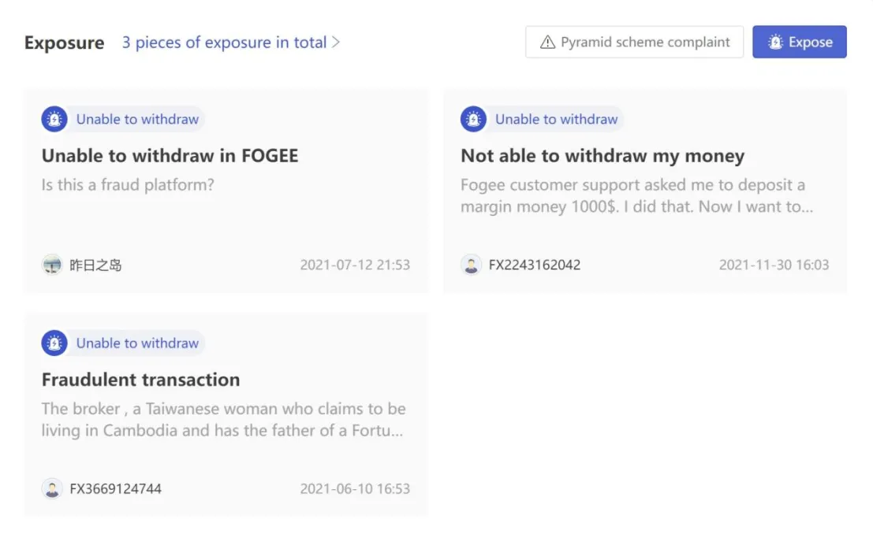Screen dimensions: 873x549
Task: Click the siren icon on the Fraudulent transaction card
Action: [x=54, y=343]
